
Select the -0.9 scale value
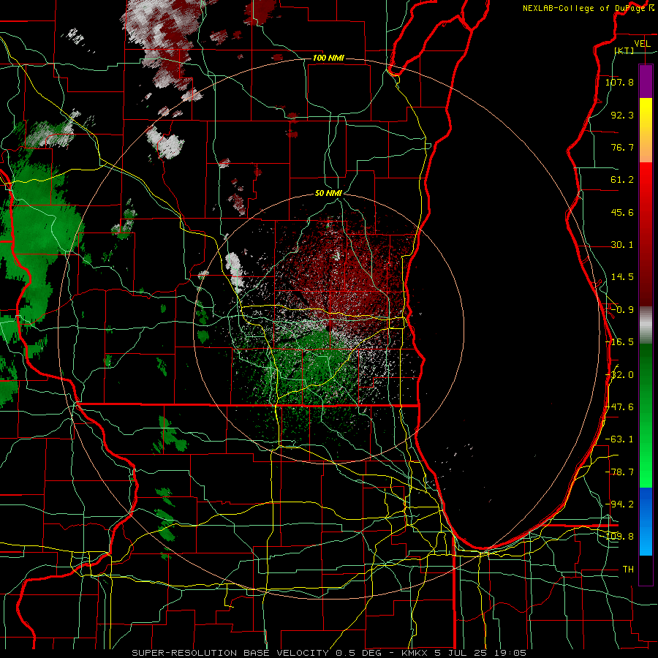pyautogui.click(x=622, y=310)
